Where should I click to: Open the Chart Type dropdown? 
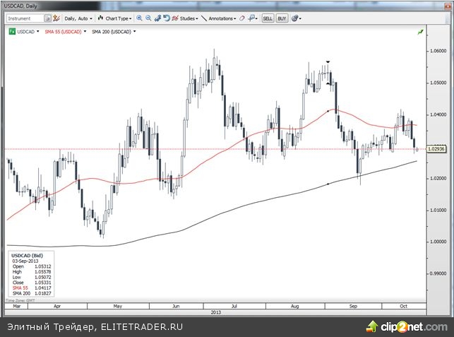pos(114,18)
